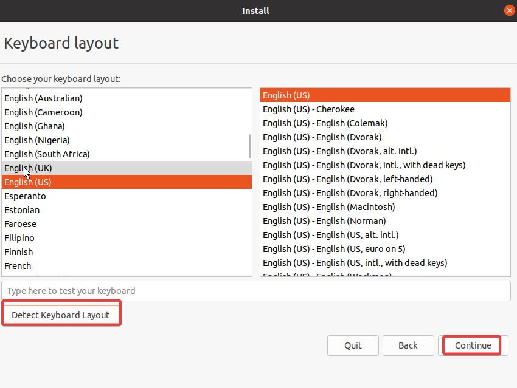Viewport: 517px width, 388px height.
Task: Click Detect Keyboard Layout button
Action: [x=61, y=315]
